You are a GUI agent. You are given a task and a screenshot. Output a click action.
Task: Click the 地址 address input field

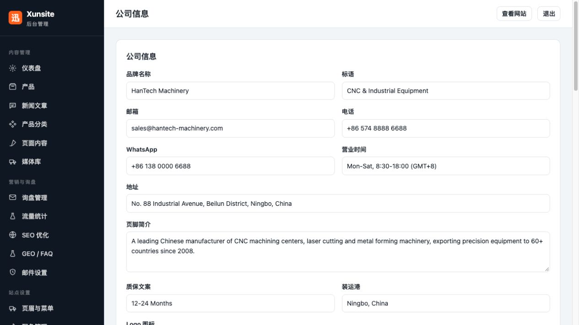[338, 204]
